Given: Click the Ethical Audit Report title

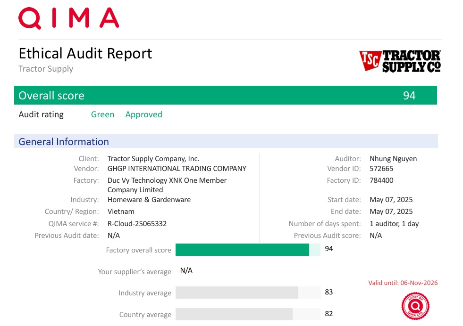Looking at the screenshot, I should coord(85,53).
